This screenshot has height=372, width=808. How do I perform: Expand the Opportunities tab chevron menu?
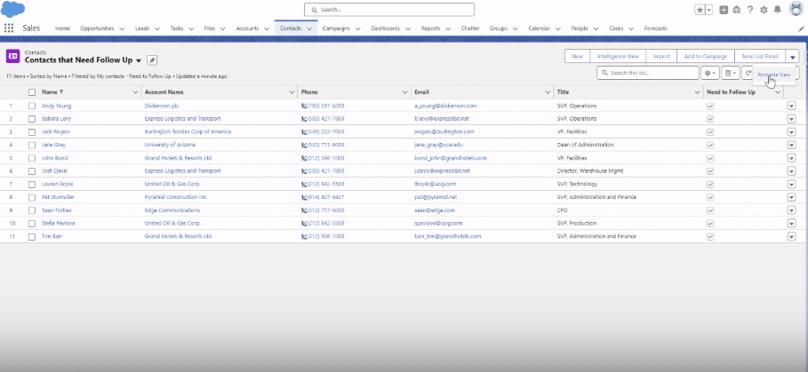tap(122, 28)
